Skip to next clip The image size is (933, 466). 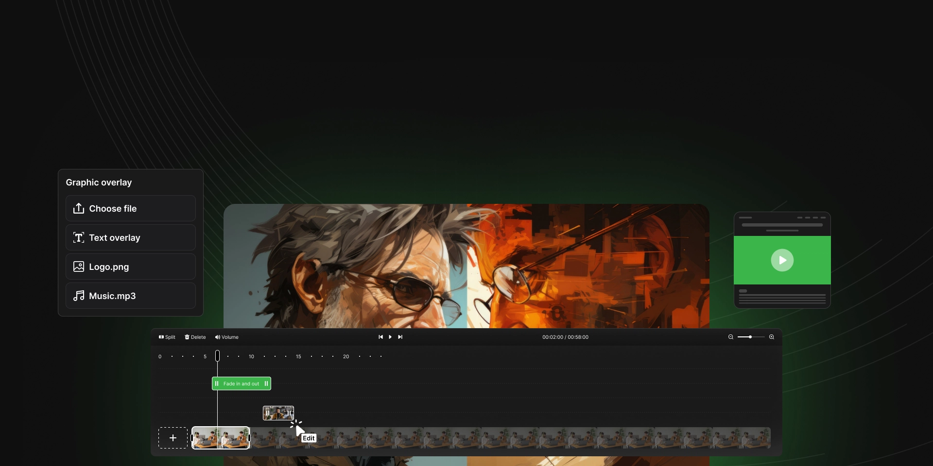click(400, 337)
